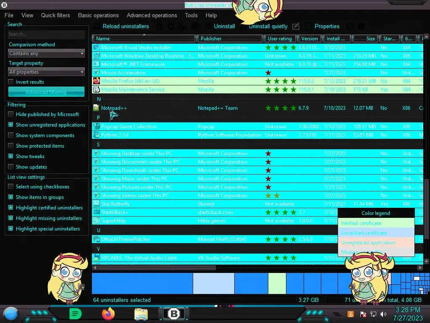Open the View menu
Viewport: 430px width, 323px height.
pos(27,16)
